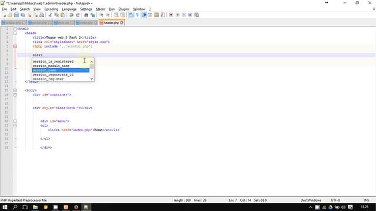Show the Document Map panel icon
Image resolution: width=376 pixels, height=211 pixels.
click(x=156, y=15)
